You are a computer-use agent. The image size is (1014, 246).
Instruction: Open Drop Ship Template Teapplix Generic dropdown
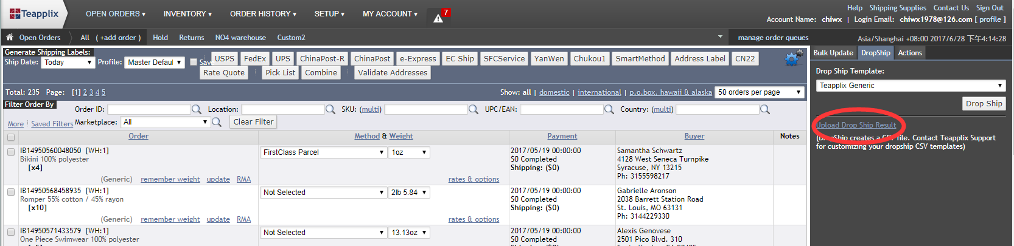tap(911, 86)
